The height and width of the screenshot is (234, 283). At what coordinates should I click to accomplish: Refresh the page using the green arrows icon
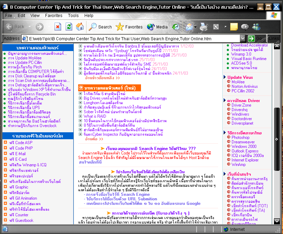coord(69,27)
